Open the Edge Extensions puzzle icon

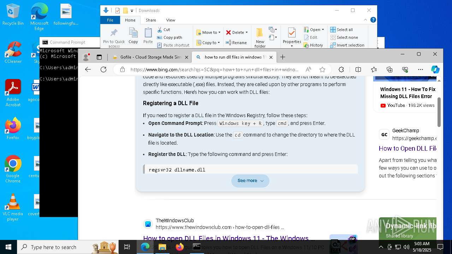point(341,69)
